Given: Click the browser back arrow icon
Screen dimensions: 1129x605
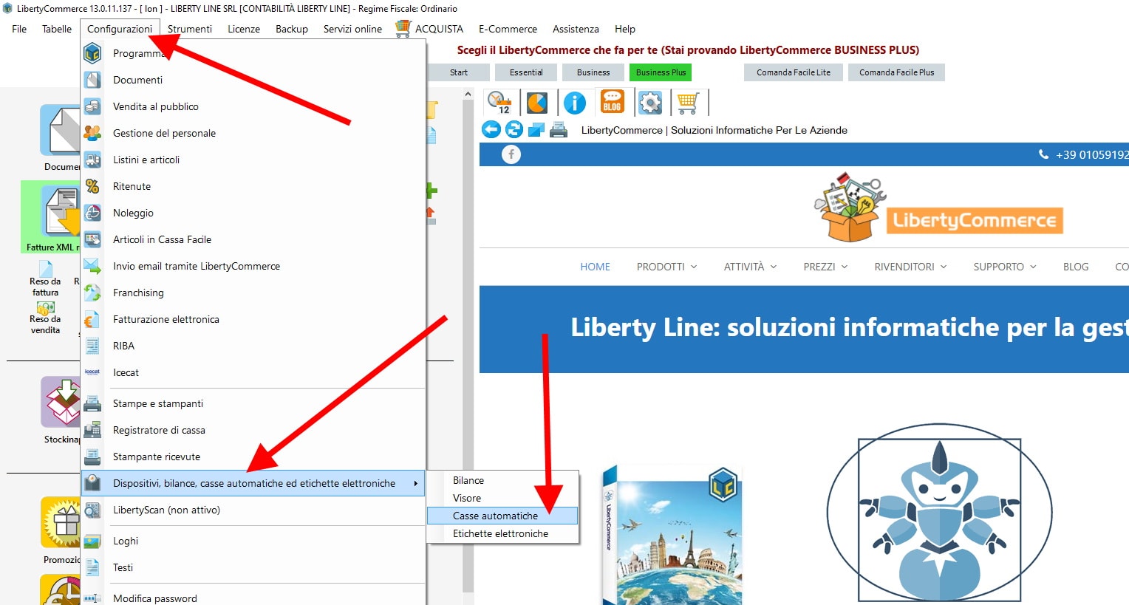Looking at the screenshot, I should [491, 130].
